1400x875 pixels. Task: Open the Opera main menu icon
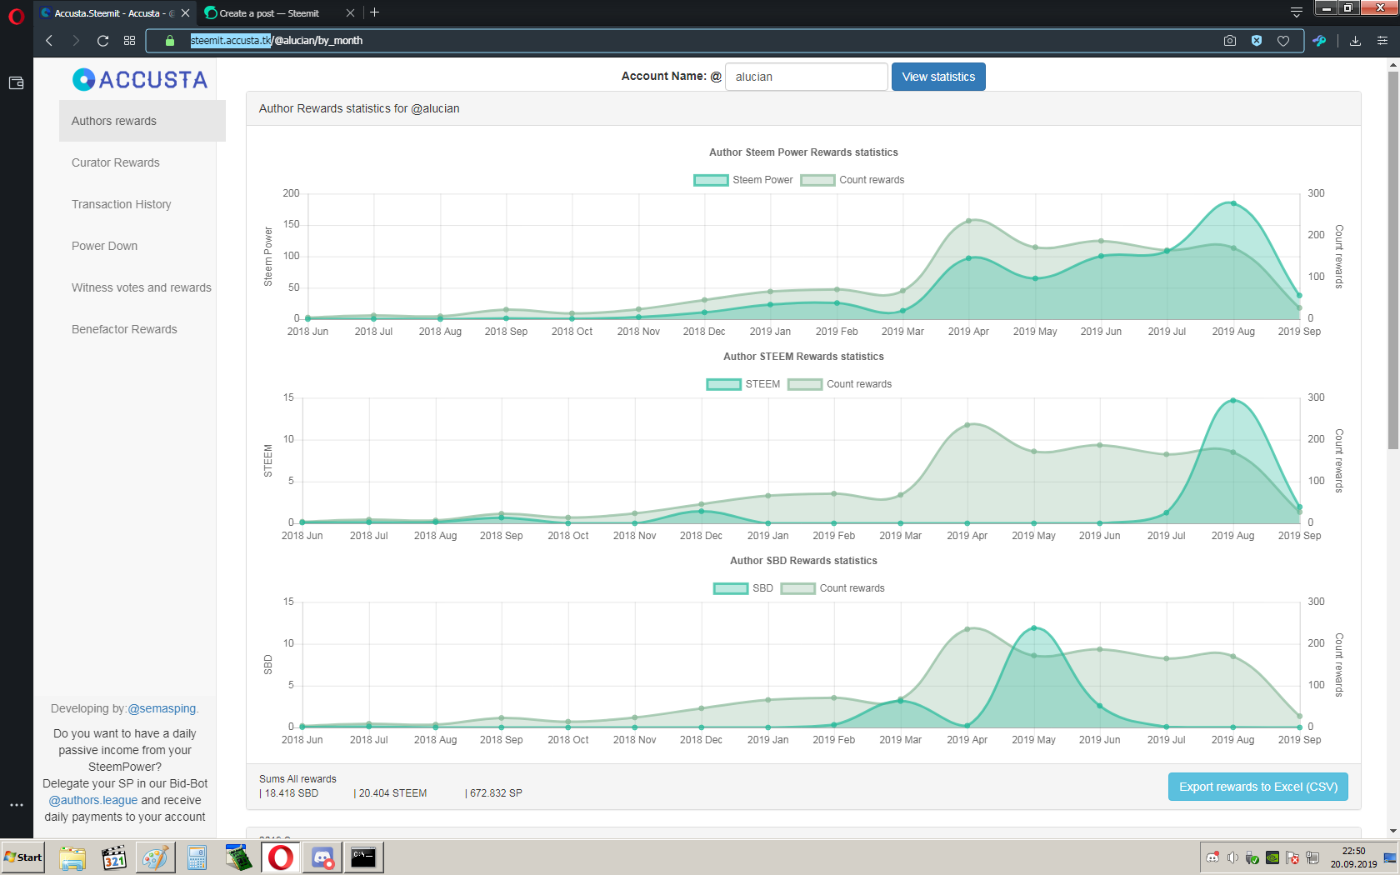(16, 16)
